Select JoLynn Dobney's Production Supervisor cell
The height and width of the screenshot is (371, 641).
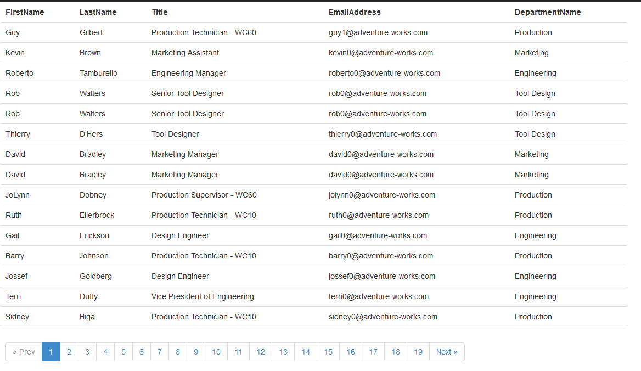[x=204, y=195]
